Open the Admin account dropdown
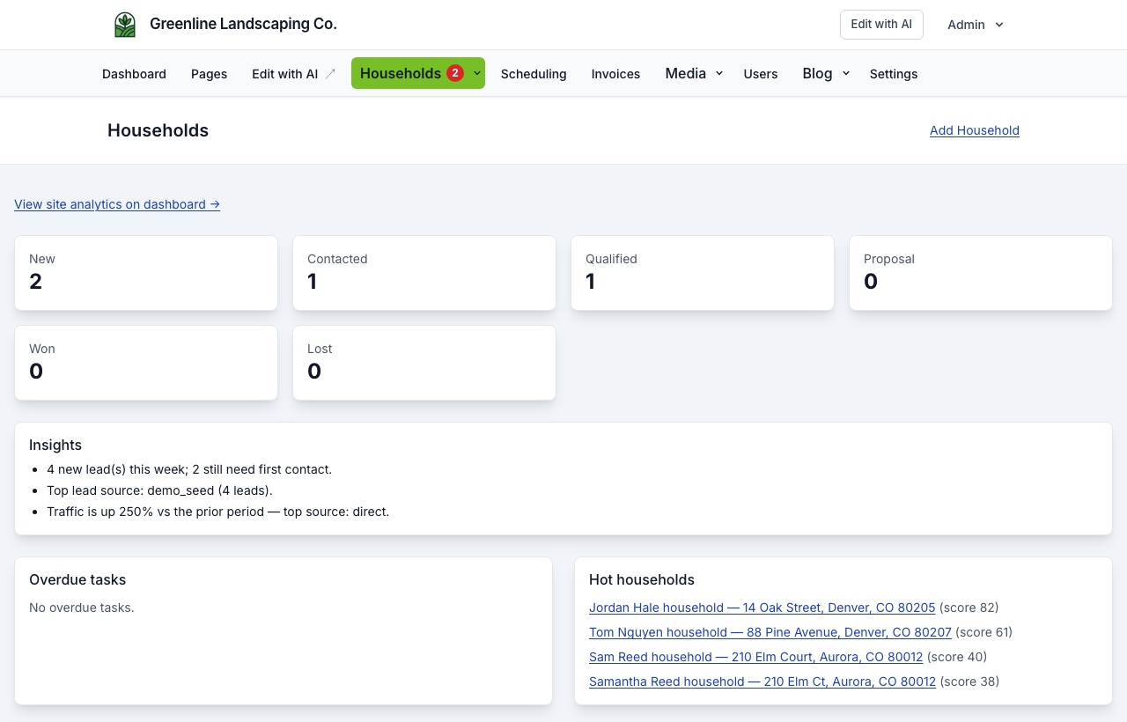Image resolution: width=1127 pixels, height=722 pixels. point(976,25)
